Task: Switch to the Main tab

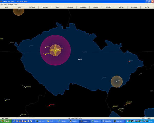Action: click(7, 7)
